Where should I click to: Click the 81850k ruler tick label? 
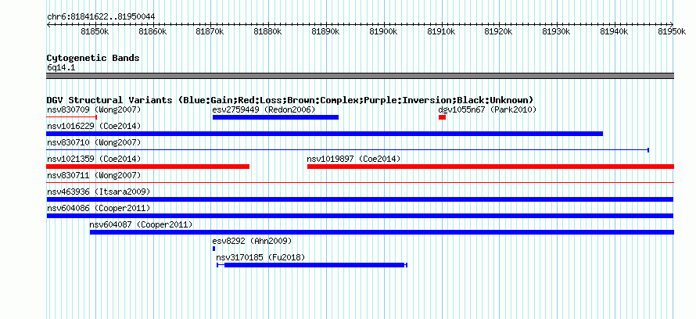tap(96, 31)
